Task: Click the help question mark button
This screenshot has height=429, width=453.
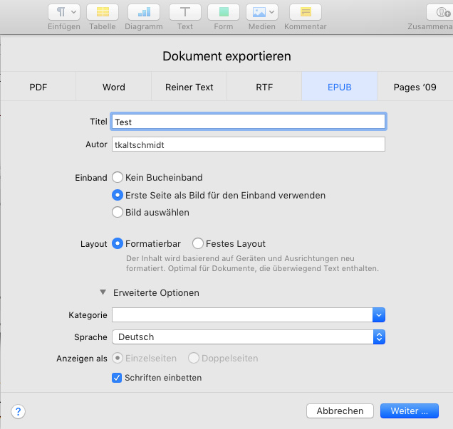Action: point(19,411)
